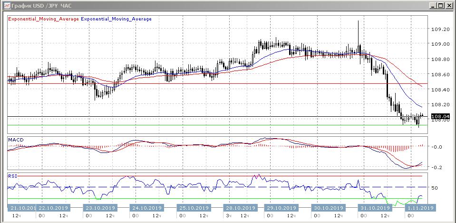Image resolution: width=456 pixels, height=223 pixels.
Task: Select the 23.10.2019 date marker
Action: pyautogui.click(x=100, y=208)
